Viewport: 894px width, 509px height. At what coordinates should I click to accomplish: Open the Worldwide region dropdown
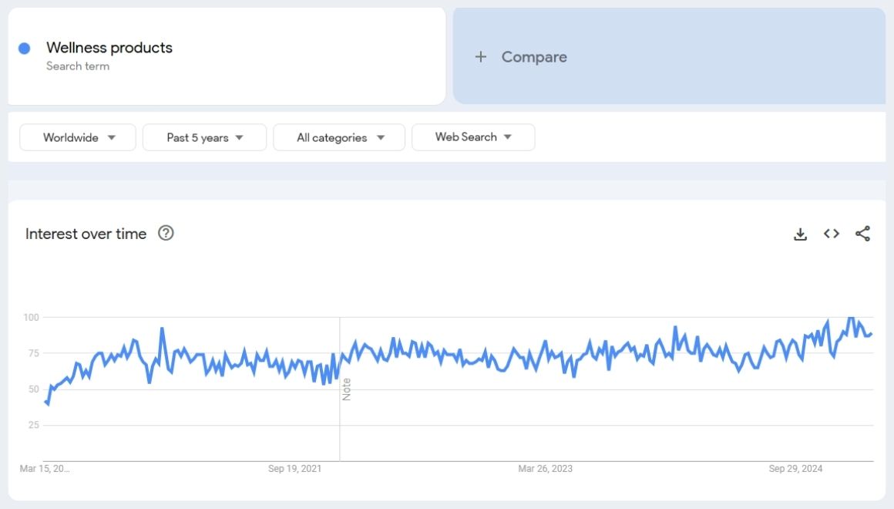tap(78, 137)
